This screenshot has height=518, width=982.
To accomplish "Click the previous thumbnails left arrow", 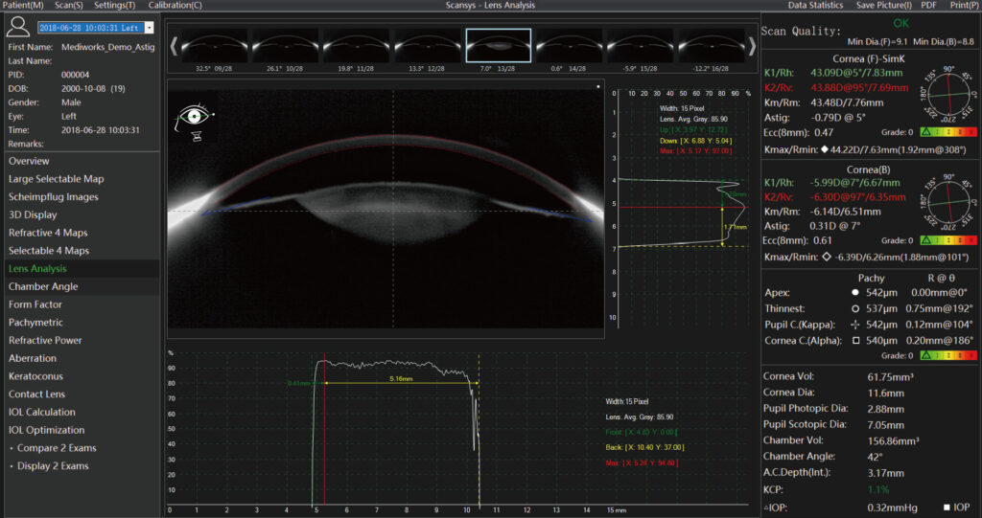I will [173, 45].
